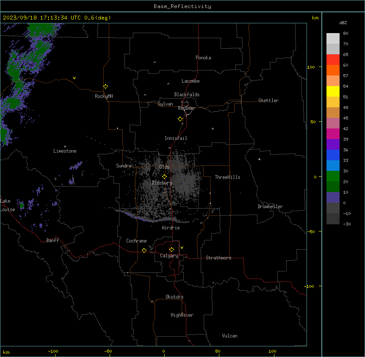
Task: Click the yellow diamond marker near RockyMH
Action: point(105,86)
